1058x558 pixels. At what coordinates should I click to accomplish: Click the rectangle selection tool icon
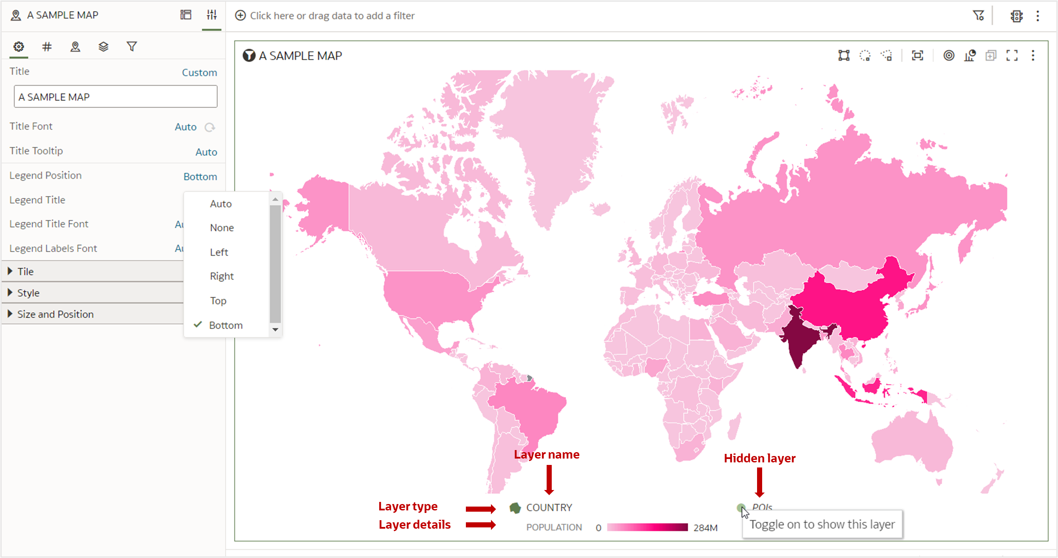pos(844,56)
